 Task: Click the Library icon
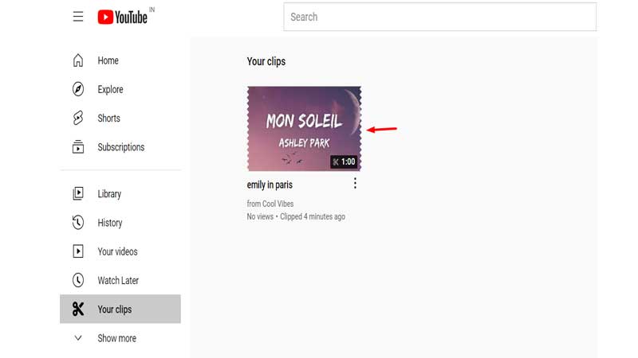[77, 193]
